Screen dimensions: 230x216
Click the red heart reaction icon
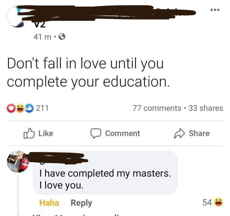11,108
